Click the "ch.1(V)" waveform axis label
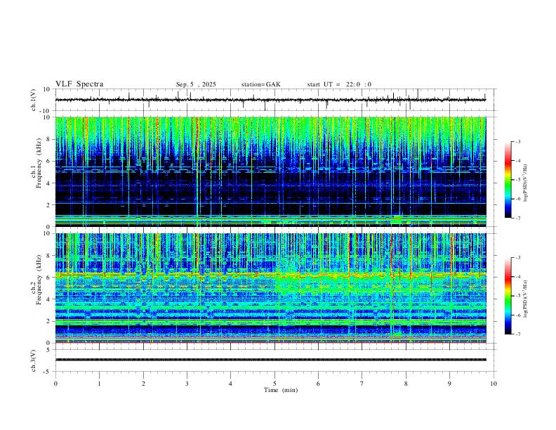The height and width of the screenshot is (430, 556). 33,100
